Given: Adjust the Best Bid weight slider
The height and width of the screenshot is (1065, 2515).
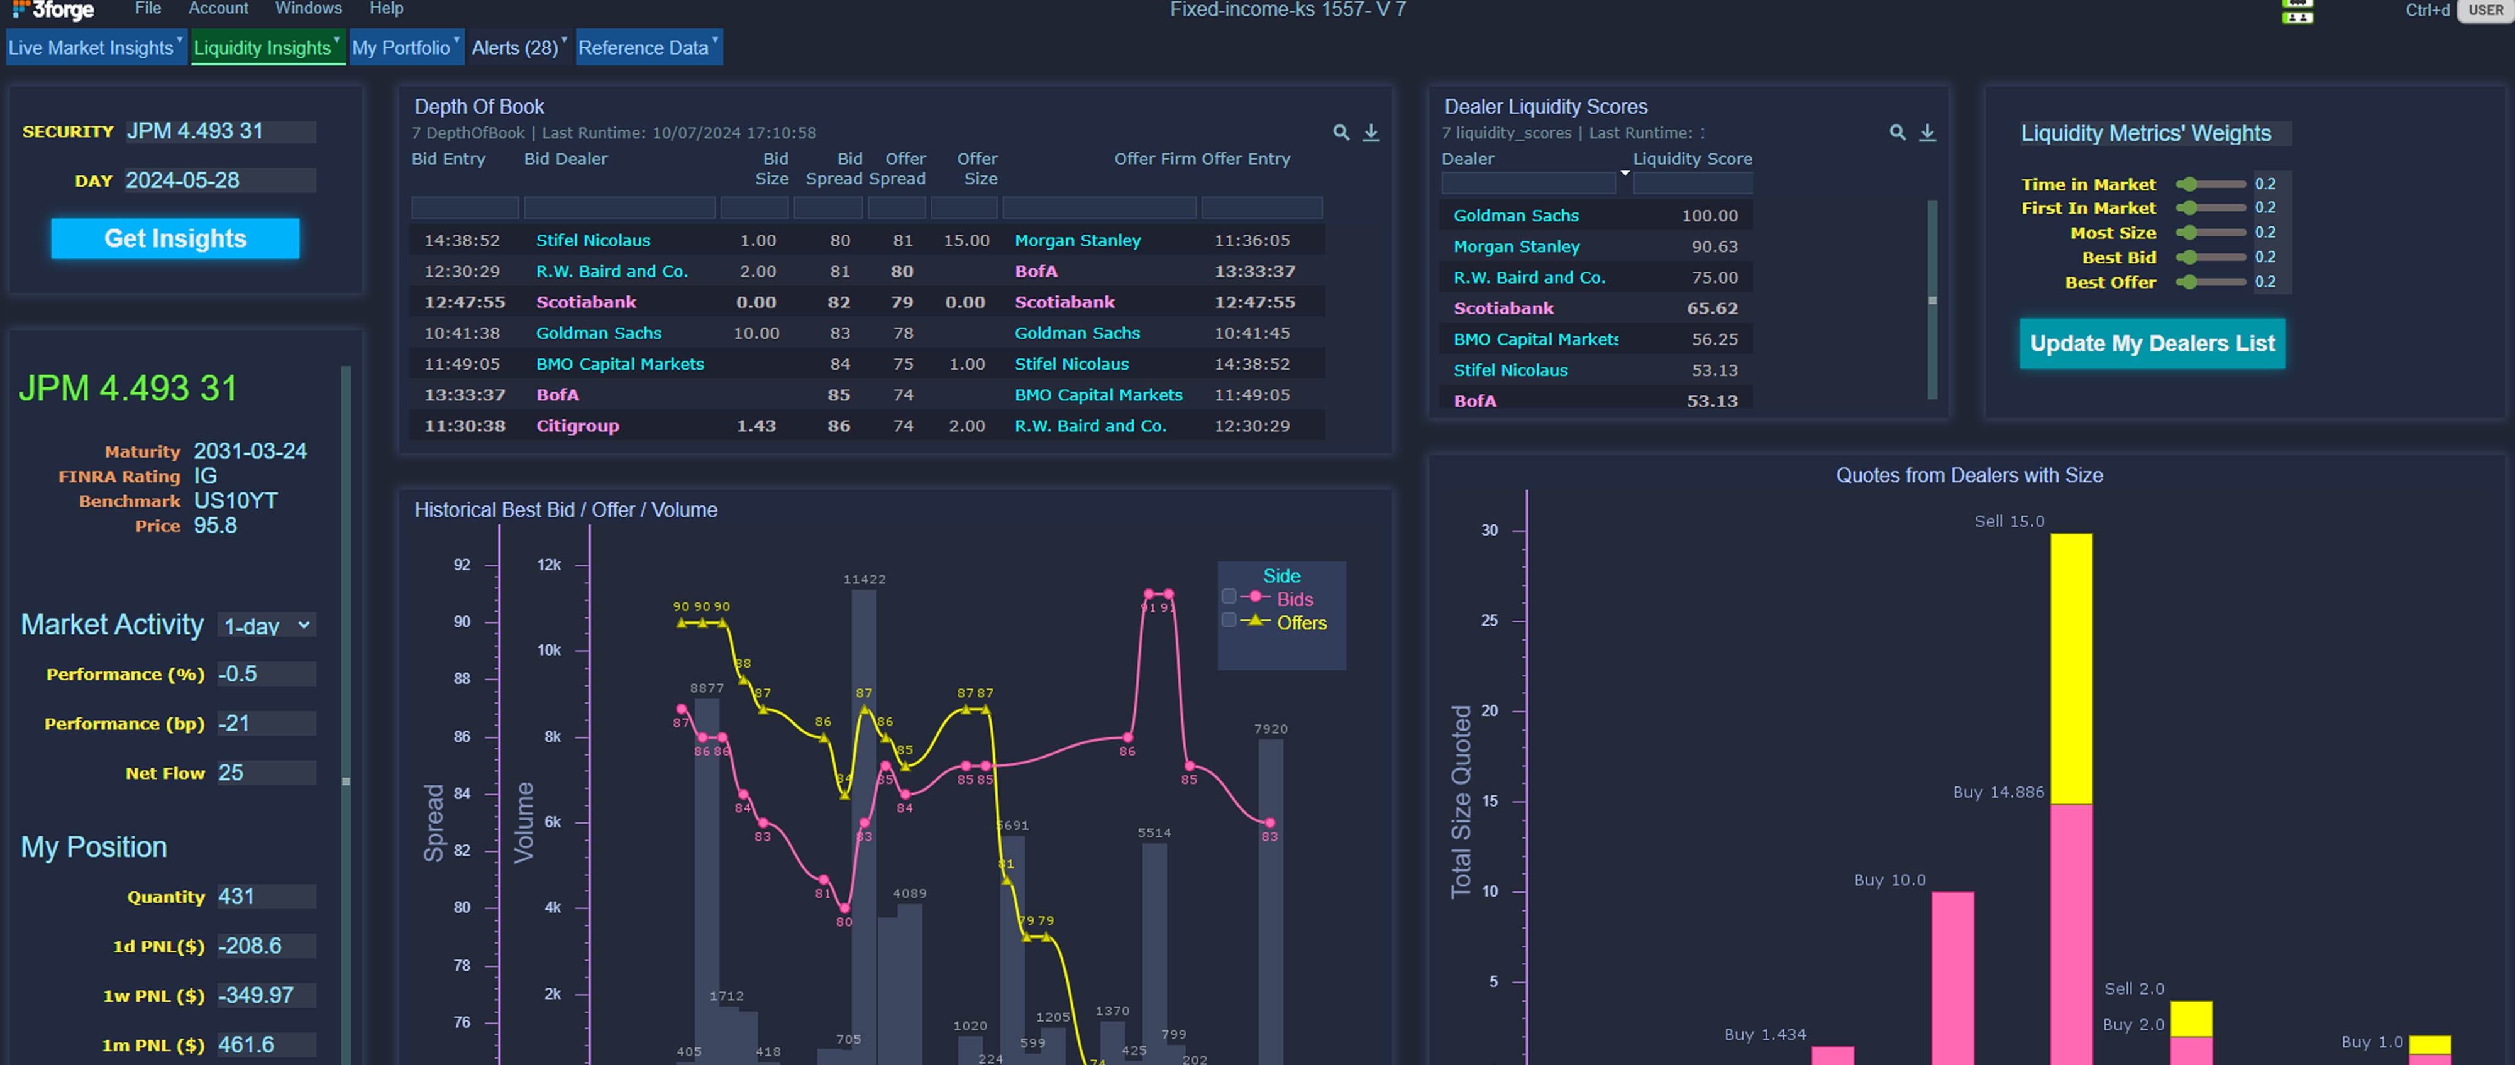Looking at the screenshot, I should click(2211, 257).
